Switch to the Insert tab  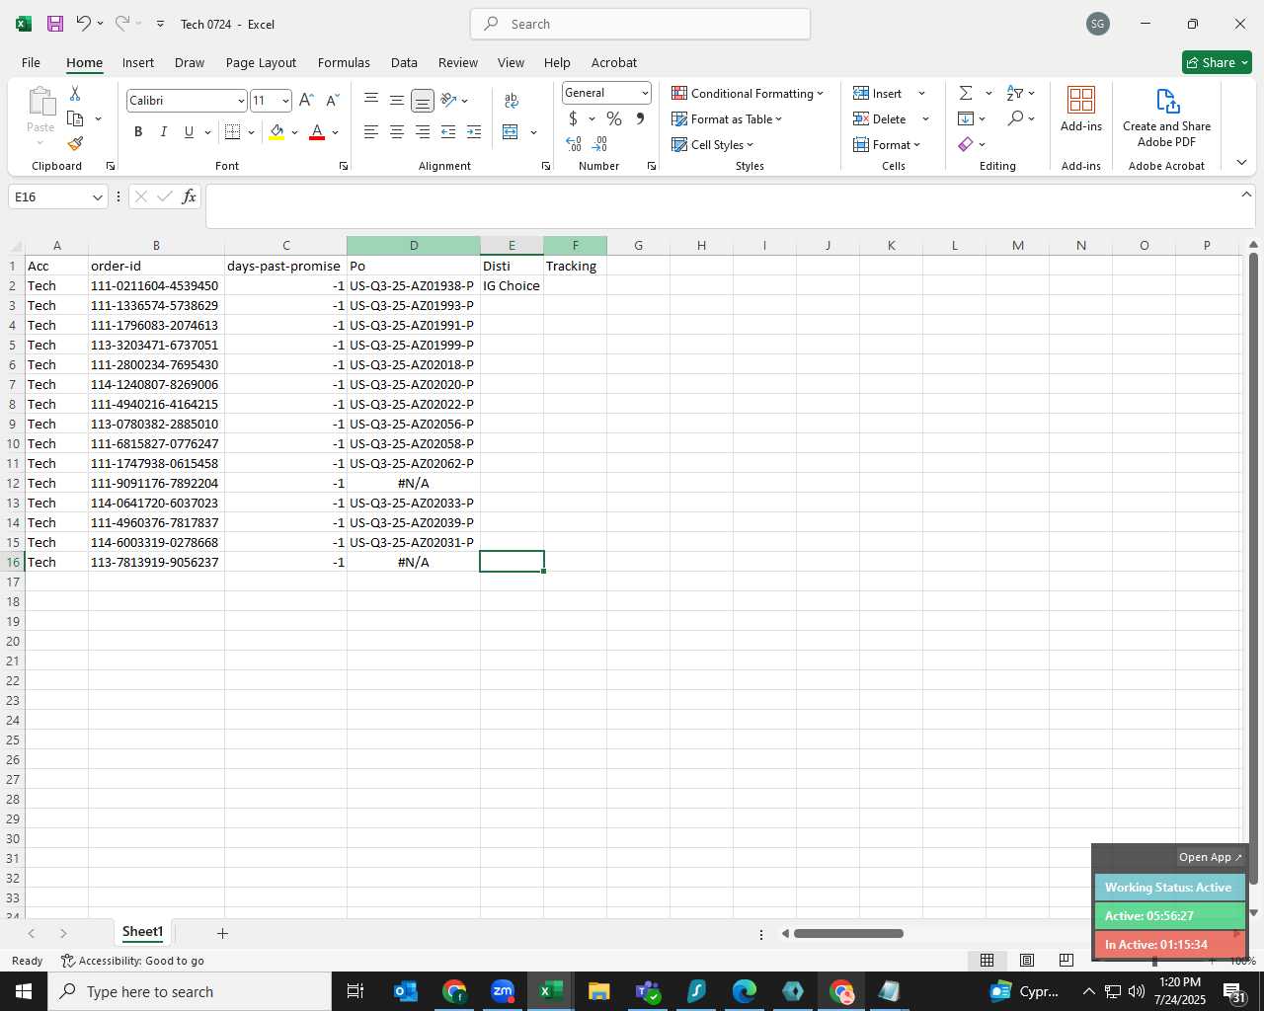pos(138,62)
